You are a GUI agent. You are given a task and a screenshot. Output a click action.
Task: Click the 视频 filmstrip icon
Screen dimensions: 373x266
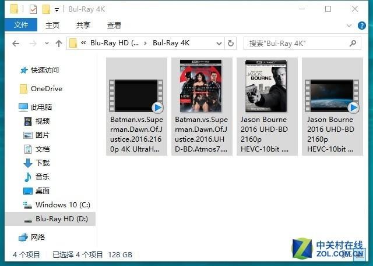pyautogui.click(x=28, y=121)
